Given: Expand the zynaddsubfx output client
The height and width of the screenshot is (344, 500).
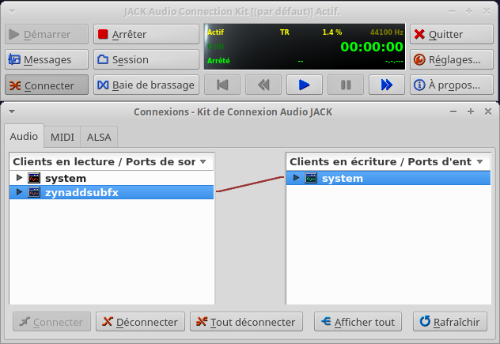Looking at the screenshot, I should click(19, 192).
